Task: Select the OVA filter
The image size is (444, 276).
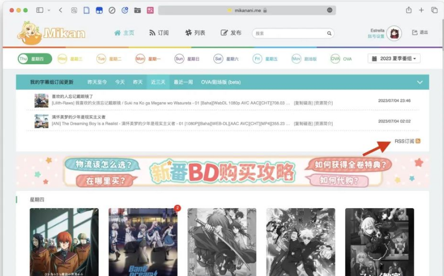Action: tap(341, 59)
